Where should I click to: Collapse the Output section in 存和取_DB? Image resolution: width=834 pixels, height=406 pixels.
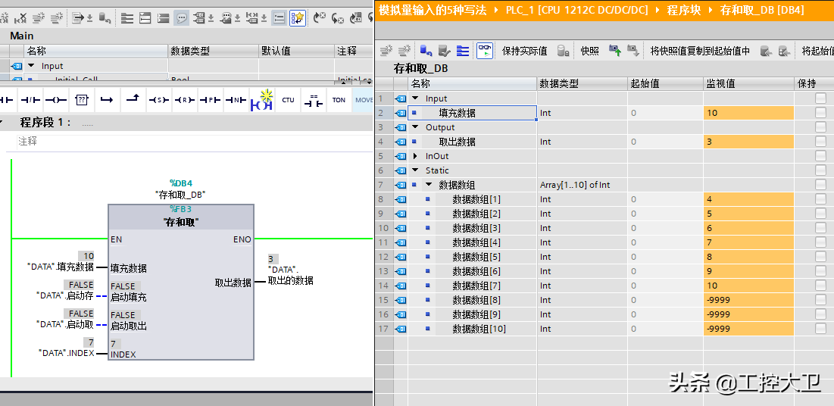click(x=415, y=127)
